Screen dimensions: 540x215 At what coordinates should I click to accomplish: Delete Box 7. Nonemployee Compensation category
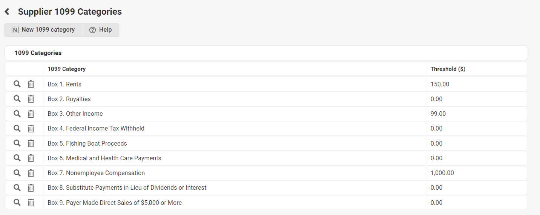coord(31,173)
